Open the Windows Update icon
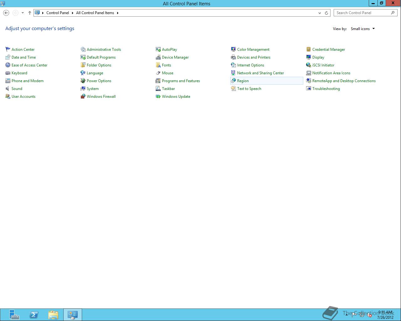 click(x=158, y=96)
